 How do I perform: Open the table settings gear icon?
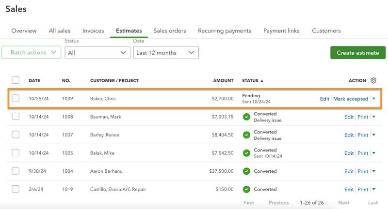373,80
